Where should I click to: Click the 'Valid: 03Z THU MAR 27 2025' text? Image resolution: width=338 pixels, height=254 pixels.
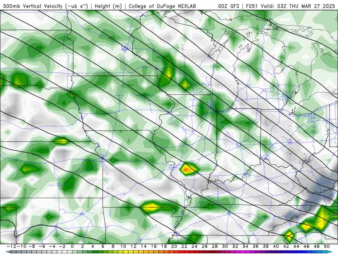tap(298, 6)
